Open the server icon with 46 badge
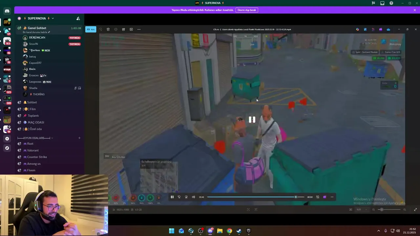This screenshot has width=420, height=236. coord(7,50)
